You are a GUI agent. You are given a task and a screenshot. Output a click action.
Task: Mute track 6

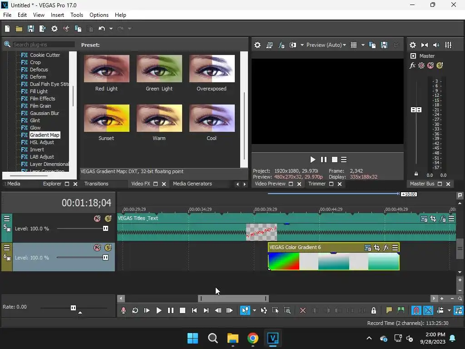tap(97, 248)
